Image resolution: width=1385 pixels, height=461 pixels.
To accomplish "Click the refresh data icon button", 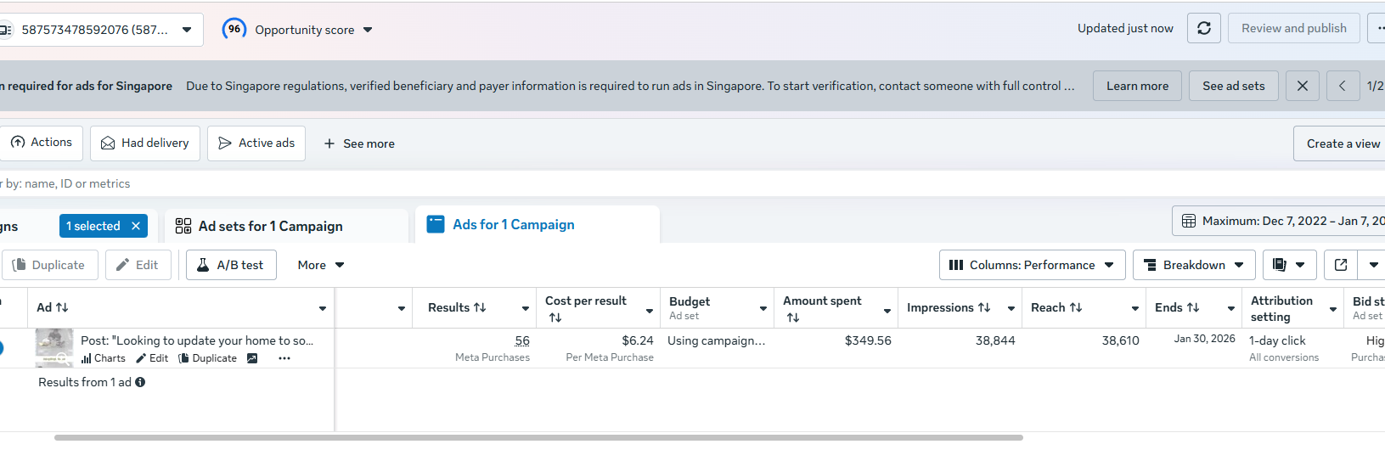I will pos(1203,28).
